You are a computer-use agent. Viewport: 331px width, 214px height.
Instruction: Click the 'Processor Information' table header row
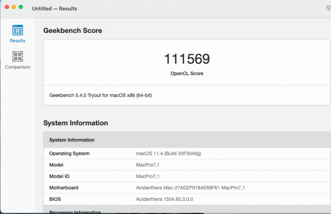coord(187,209)
